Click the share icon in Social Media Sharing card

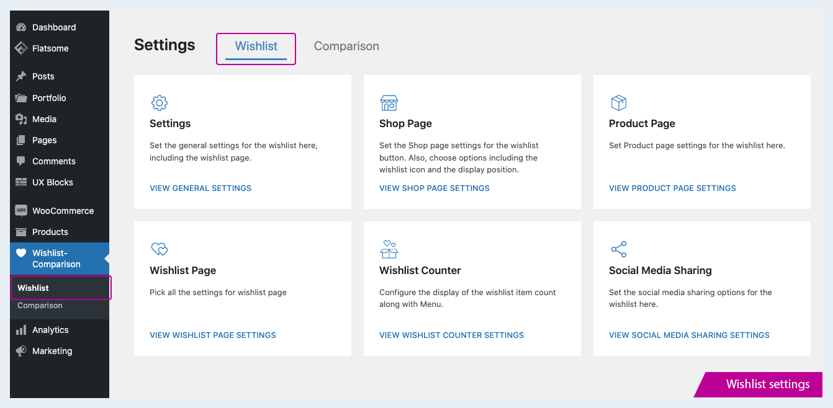pos(619,249)
